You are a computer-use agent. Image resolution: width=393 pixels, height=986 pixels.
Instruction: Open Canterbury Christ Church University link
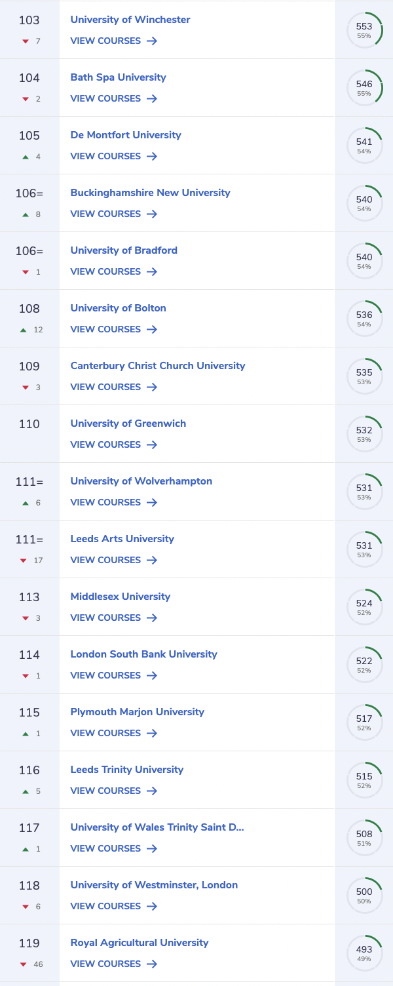point(158,366)
